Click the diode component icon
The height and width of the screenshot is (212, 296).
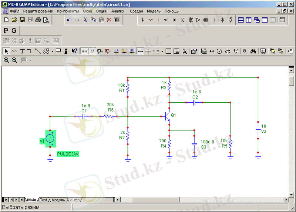174,20
